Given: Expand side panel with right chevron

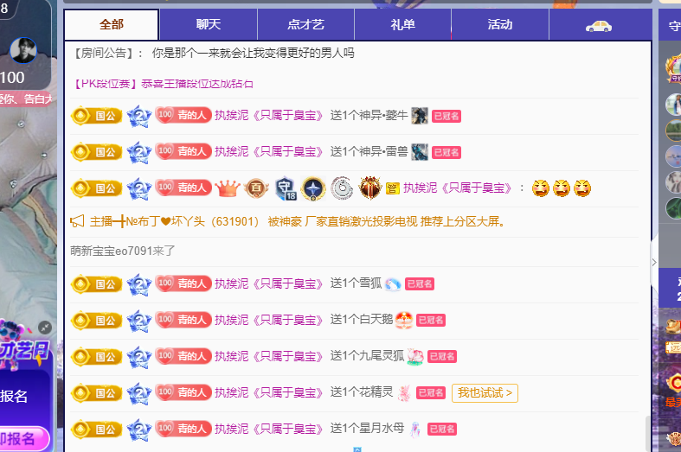Looking at the screenshot, I should click(654, 262).
